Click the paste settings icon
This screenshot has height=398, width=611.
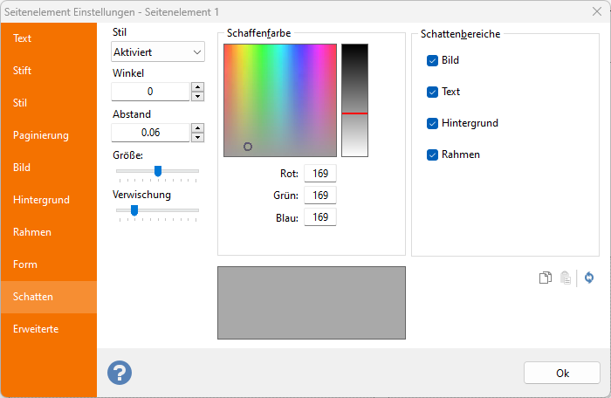click(x=566, y=278)
